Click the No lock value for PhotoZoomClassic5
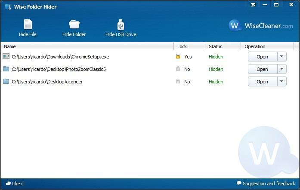Image resolution: width=300 pixels, height=190 pixels. click(x=187, y=69)
